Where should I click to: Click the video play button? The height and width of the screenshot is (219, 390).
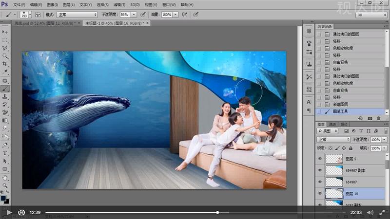coord(8,212)
